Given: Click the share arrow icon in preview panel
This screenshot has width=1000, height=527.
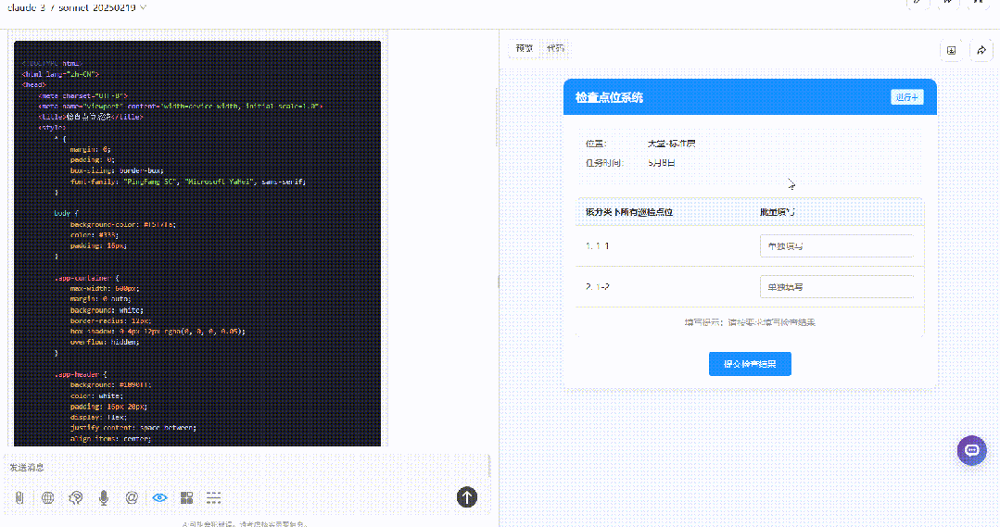Looking at the screenshot, I should click(981, 50).
